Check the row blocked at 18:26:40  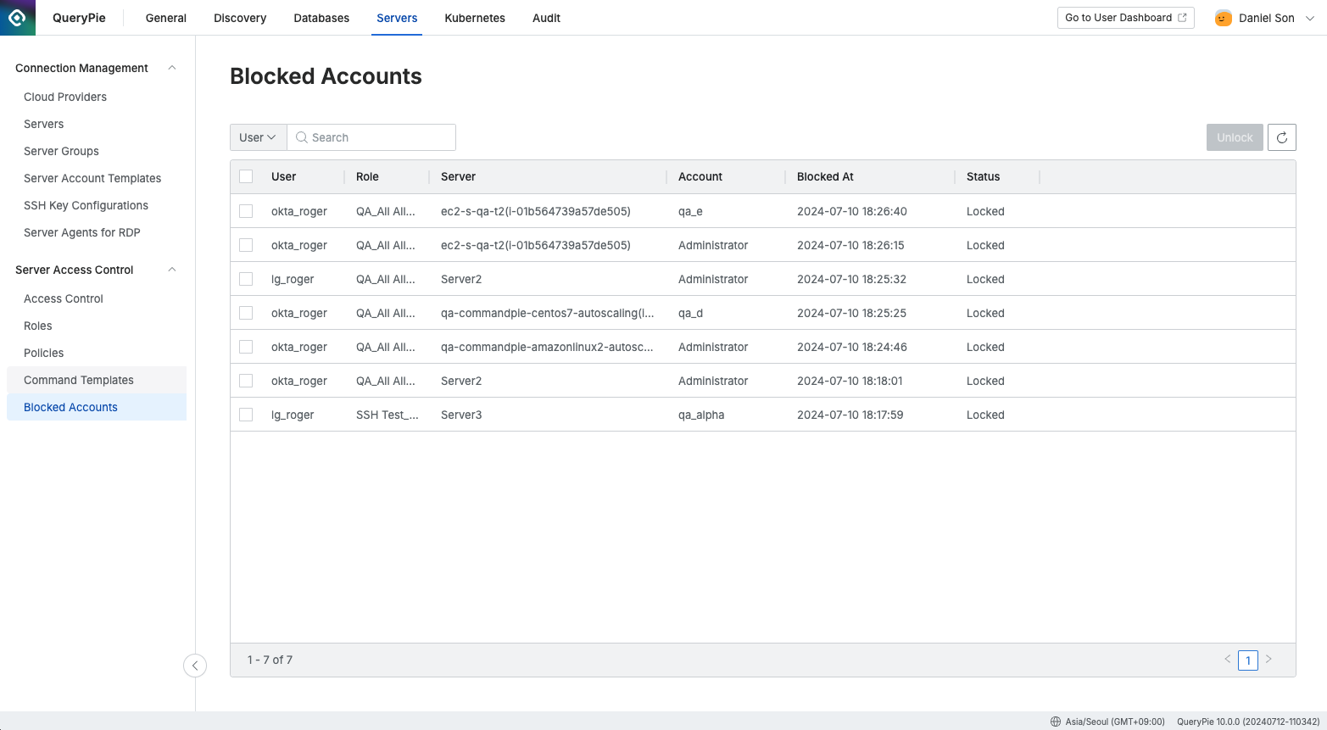[x=246, y=211]
